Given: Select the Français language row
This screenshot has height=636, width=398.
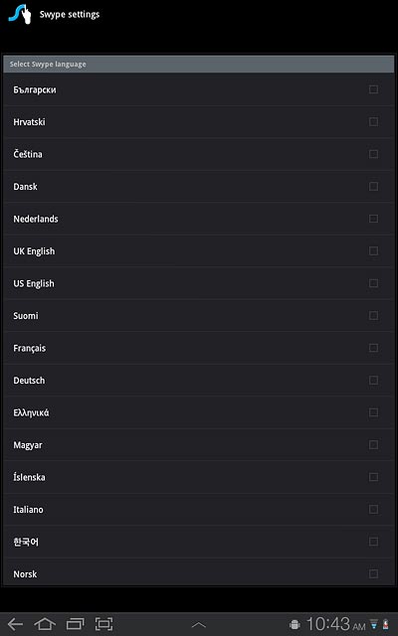Looking at the screenshot, I should (199, 348).
